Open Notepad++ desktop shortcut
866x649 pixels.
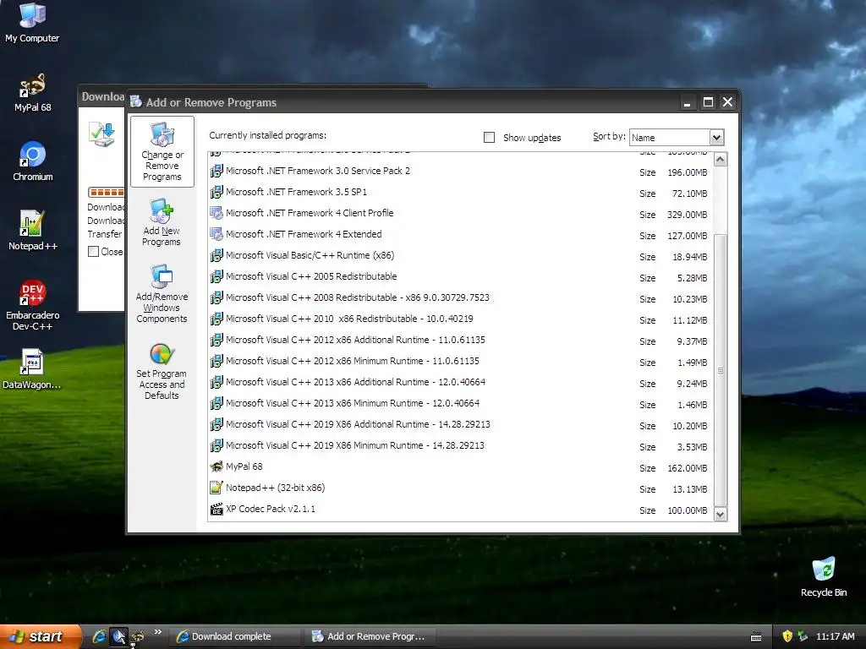coord(33,231)
